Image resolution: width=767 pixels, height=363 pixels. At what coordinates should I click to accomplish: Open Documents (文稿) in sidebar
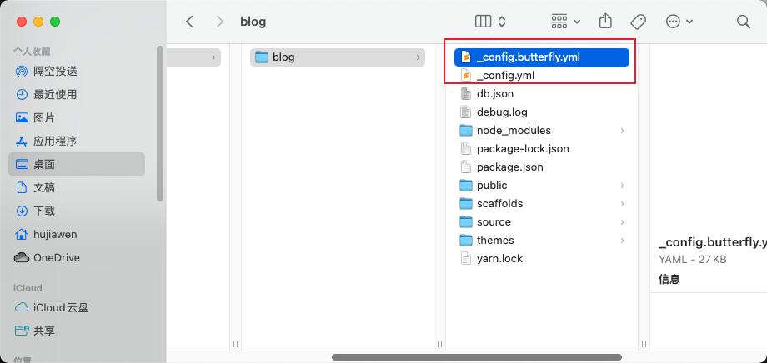tap(77, 187)
